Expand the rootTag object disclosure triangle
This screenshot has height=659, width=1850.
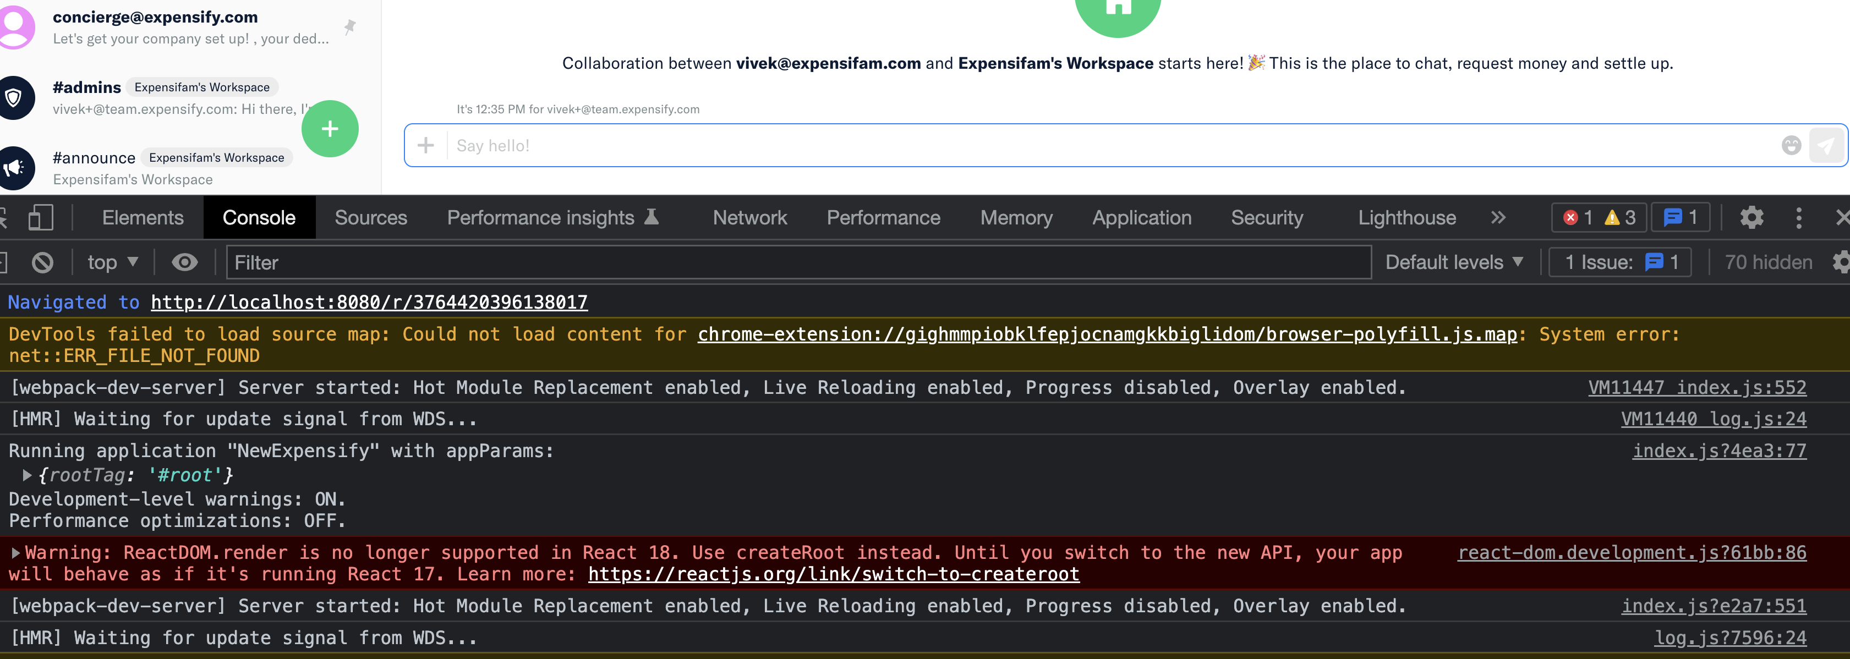pos(26,475)
